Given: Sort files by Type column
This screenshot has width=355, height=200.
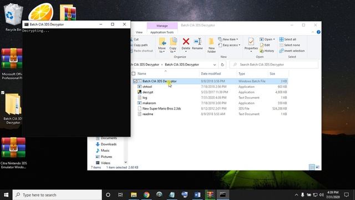Looking at the screenshot, I should point(242,73).
